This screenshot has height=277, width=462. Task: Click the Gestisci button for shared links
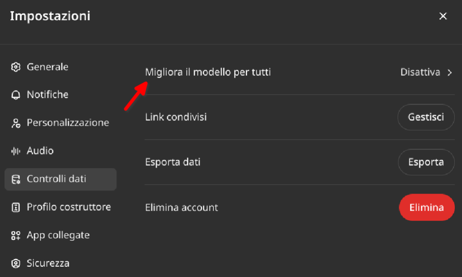coord(426,117)
